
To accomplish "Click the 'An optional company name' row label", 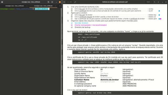I will [85, 86].
